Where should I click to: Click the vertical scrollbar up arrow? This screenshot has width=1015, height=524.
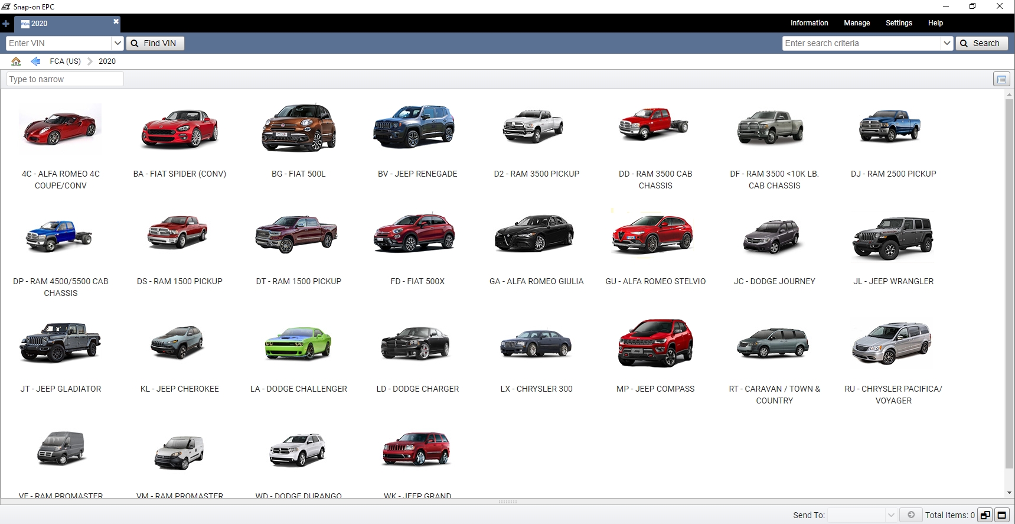click(x=1009, y=94)
